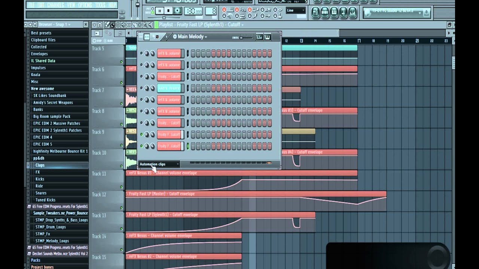Switch the PAT/SONG mode toggle
Image resolution: width=479 pixels, height=269 pixels.
point(153,11)
